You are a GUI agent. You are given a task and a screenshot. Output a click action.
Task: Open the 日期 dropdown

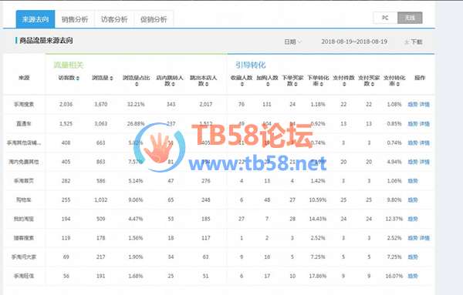[x=292, y=42]
